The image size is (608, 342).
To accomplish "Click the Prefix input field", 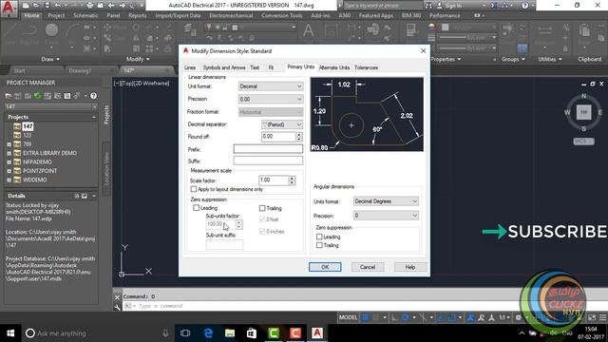I will 268,149.
